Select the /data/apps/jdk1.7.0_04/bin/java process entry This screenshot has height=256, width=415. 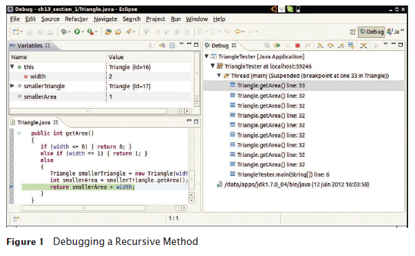pos(293,184)
